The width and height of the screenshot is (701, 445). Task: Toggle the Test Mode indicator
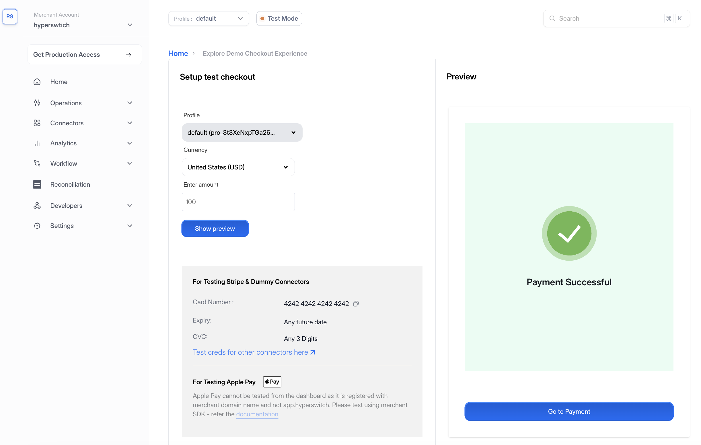tap(279, 18)
